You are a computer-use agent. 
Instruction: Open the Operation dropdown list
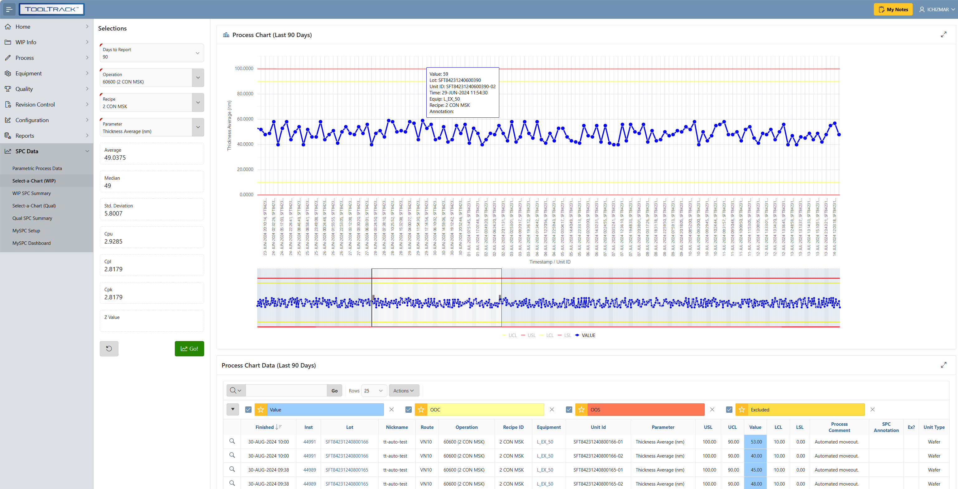[x=198, y=78]
